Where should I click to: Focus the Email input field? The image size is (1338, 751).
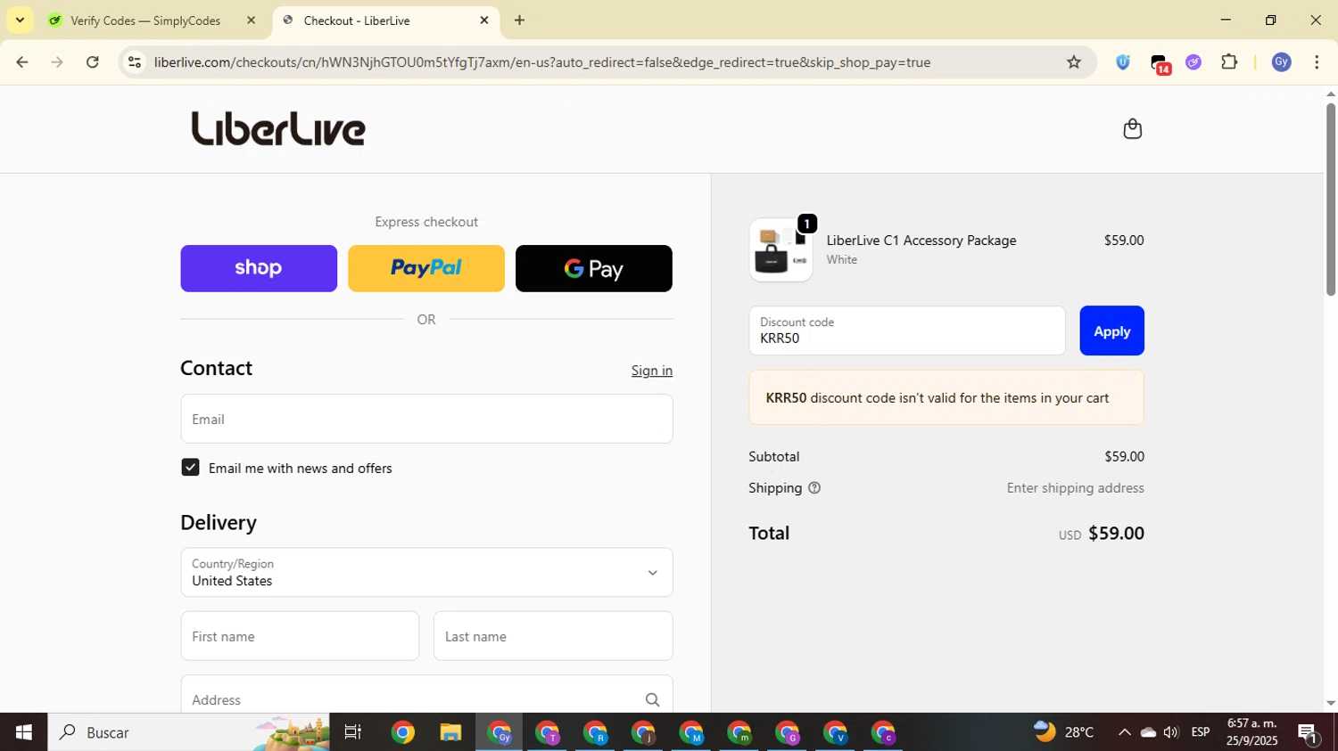(426, 419)
